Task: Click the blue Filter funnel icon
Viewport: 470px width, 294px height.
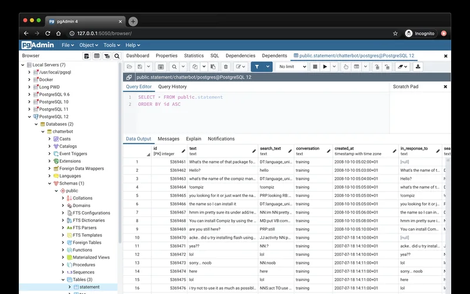Action: click(x=257, y=66)
